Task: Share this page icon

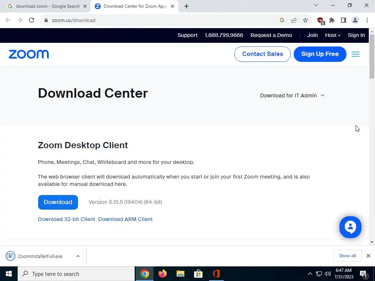Action: (x=293, y=20)
